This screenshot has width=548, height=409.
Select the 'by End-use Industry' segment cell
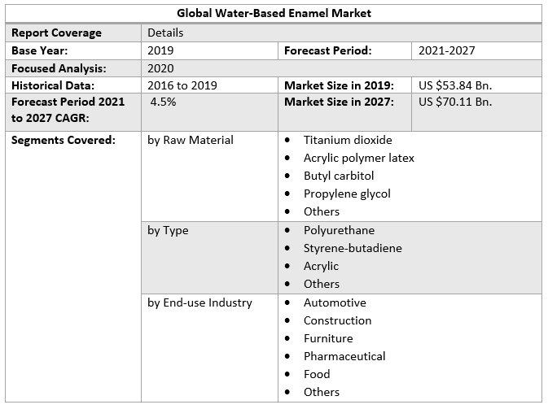(x=199, y=302)
